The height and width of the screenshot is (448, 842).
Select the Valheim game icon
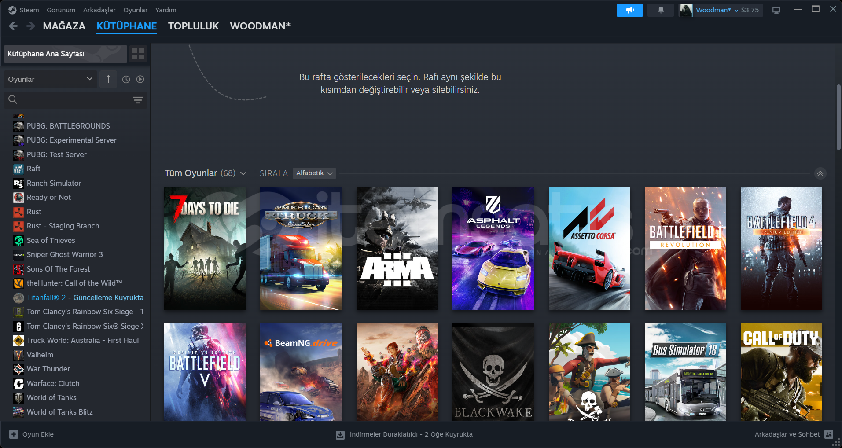point(18,355)
